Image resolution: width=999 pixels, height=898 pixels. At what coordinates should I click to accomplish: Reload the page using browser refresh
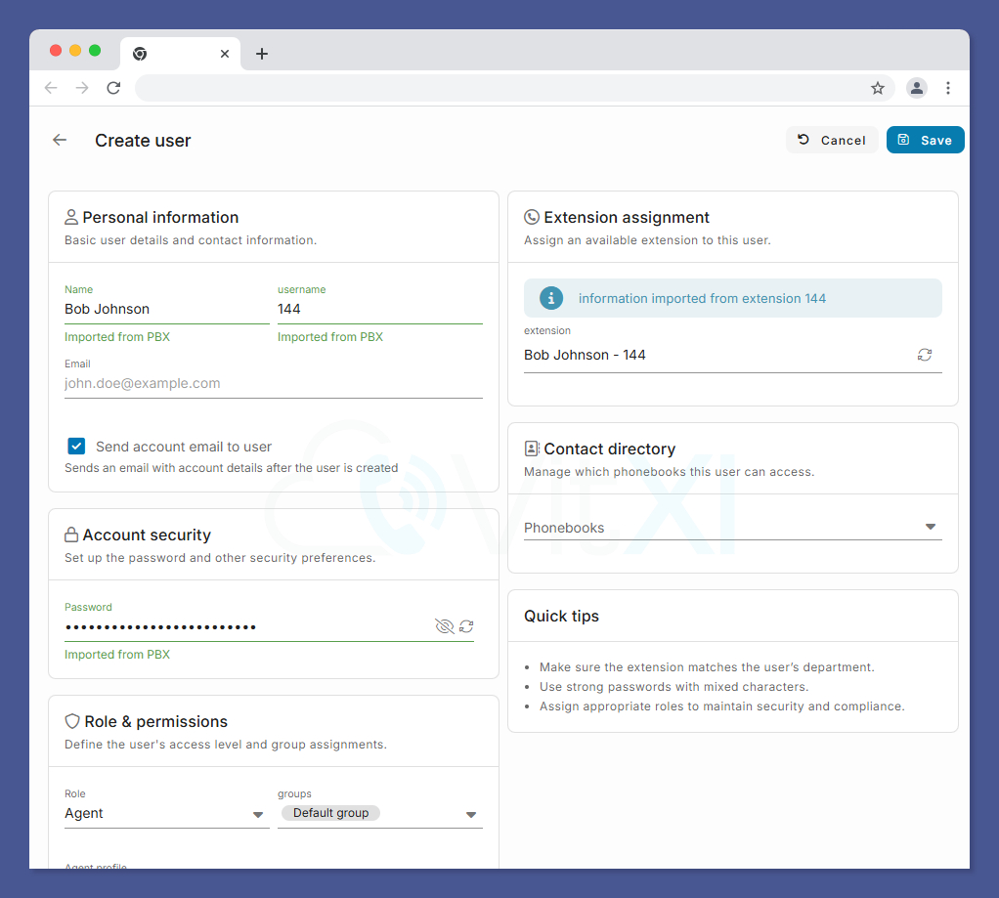coord(113,88)
